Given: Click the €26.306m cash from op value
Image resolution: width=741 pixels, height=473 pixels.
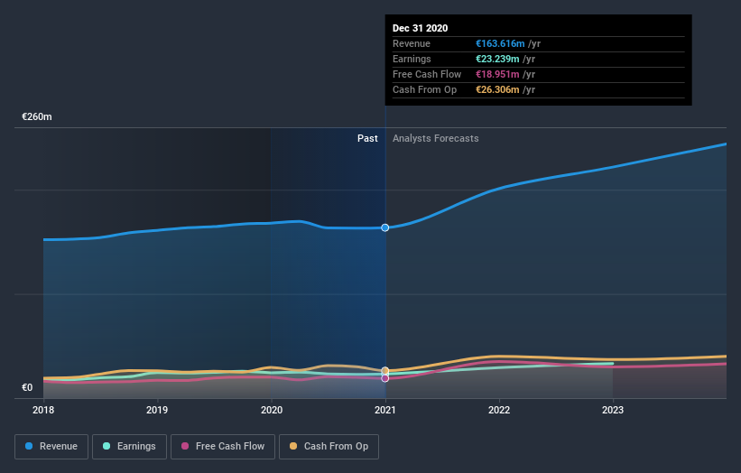Looking at the screenshot, I should click(x=497, y=89).
